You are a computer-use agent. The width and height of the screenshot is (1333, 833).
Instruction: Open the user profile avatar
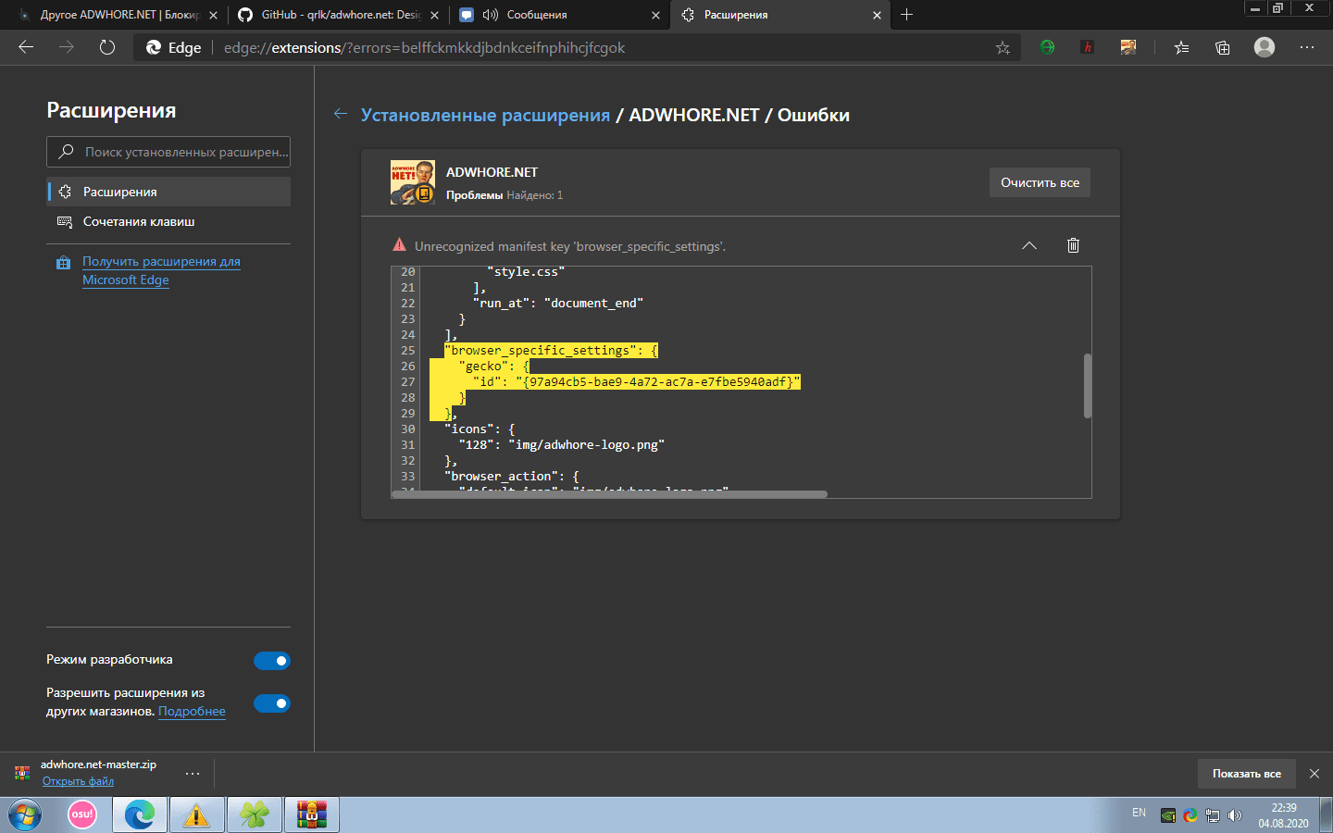click(1264, 47)
